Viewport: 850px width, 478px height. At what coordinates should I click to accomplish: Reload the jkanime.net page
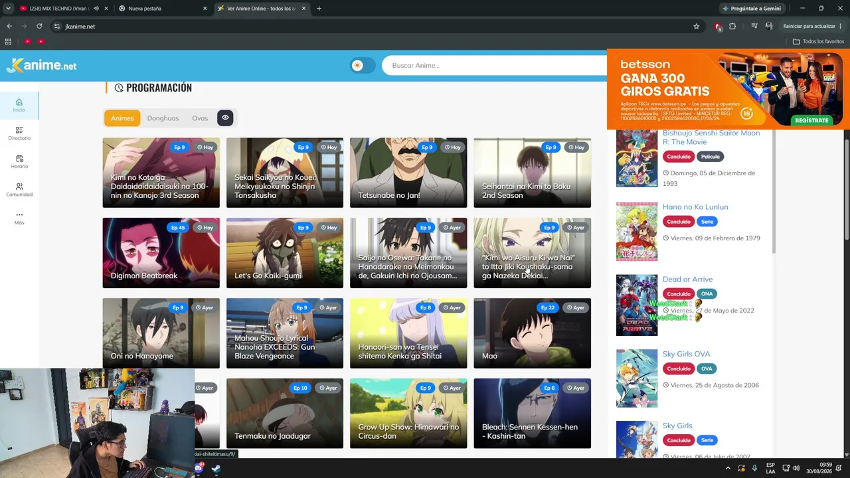(x=39, y=27)
